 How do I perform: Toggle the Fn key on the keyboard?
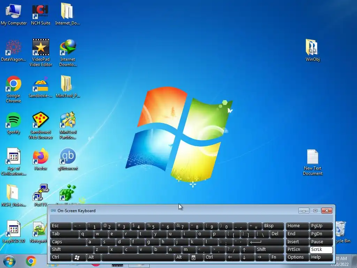[x=276, y=257]
